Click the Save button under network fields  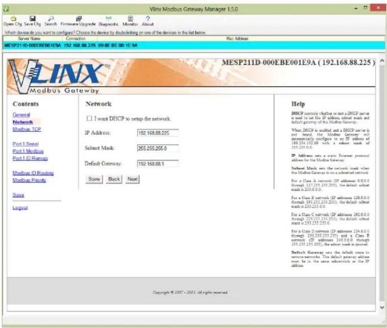pyautogui.click(x=94, y=179)
